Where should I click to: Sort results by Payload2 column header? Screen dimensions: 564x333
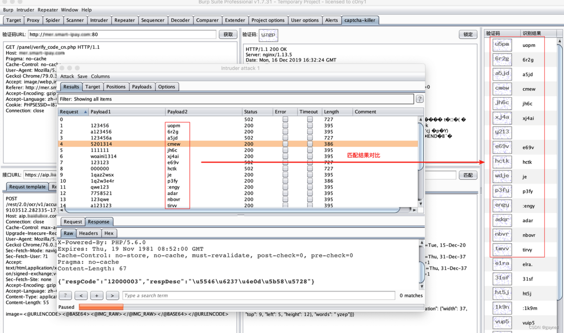[x=203, y=112]
